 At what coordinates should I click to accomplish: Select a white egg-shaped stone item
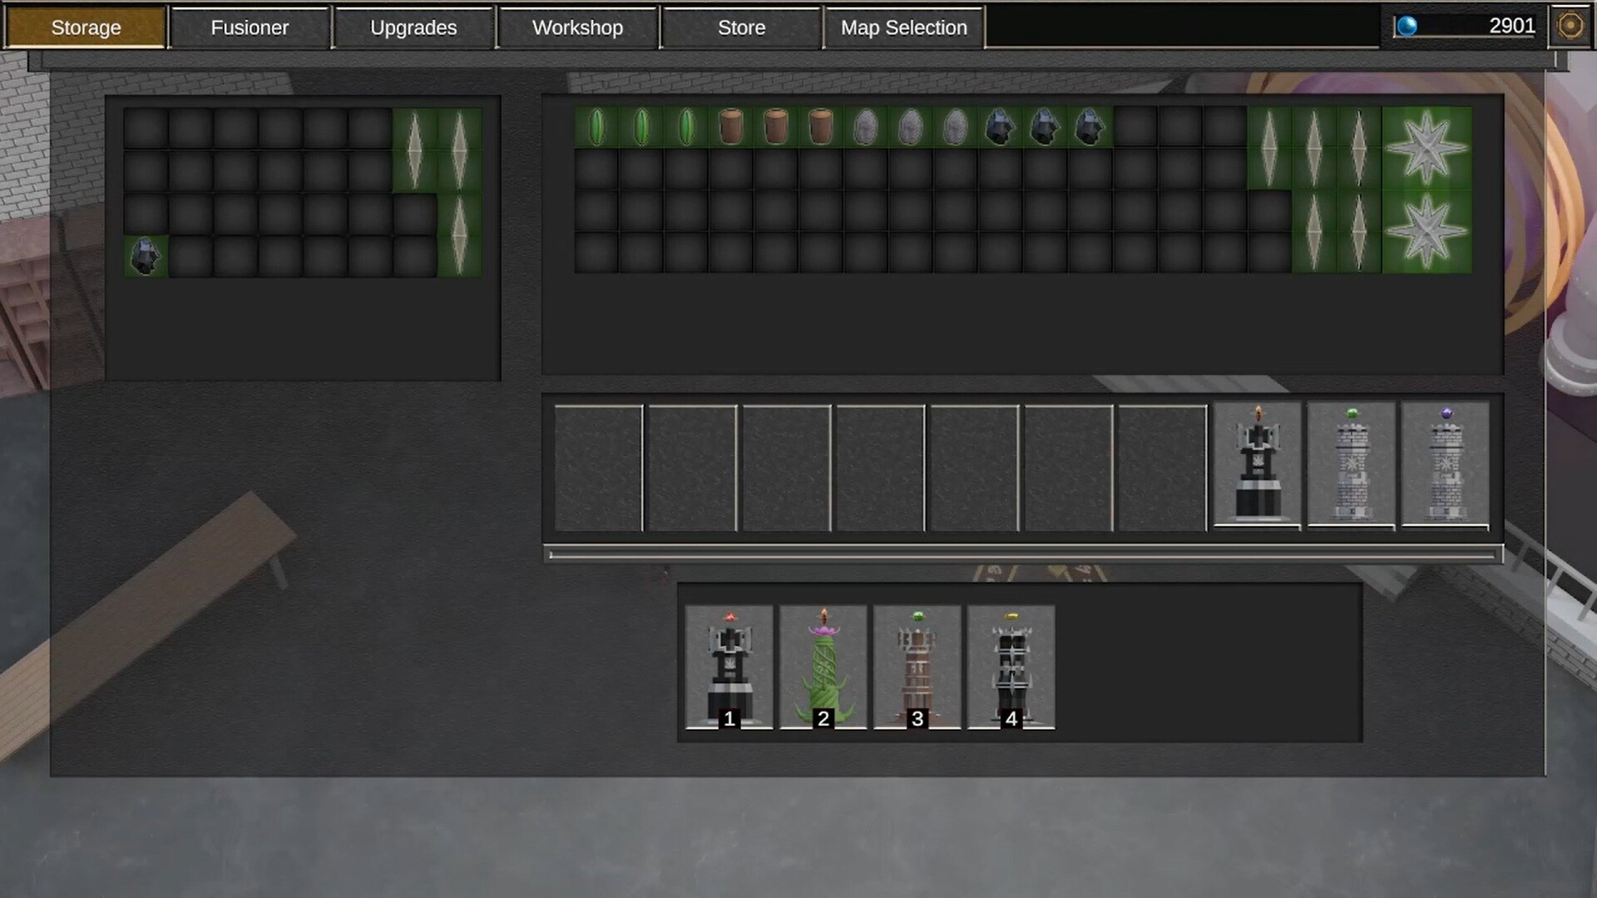point(867,126)
